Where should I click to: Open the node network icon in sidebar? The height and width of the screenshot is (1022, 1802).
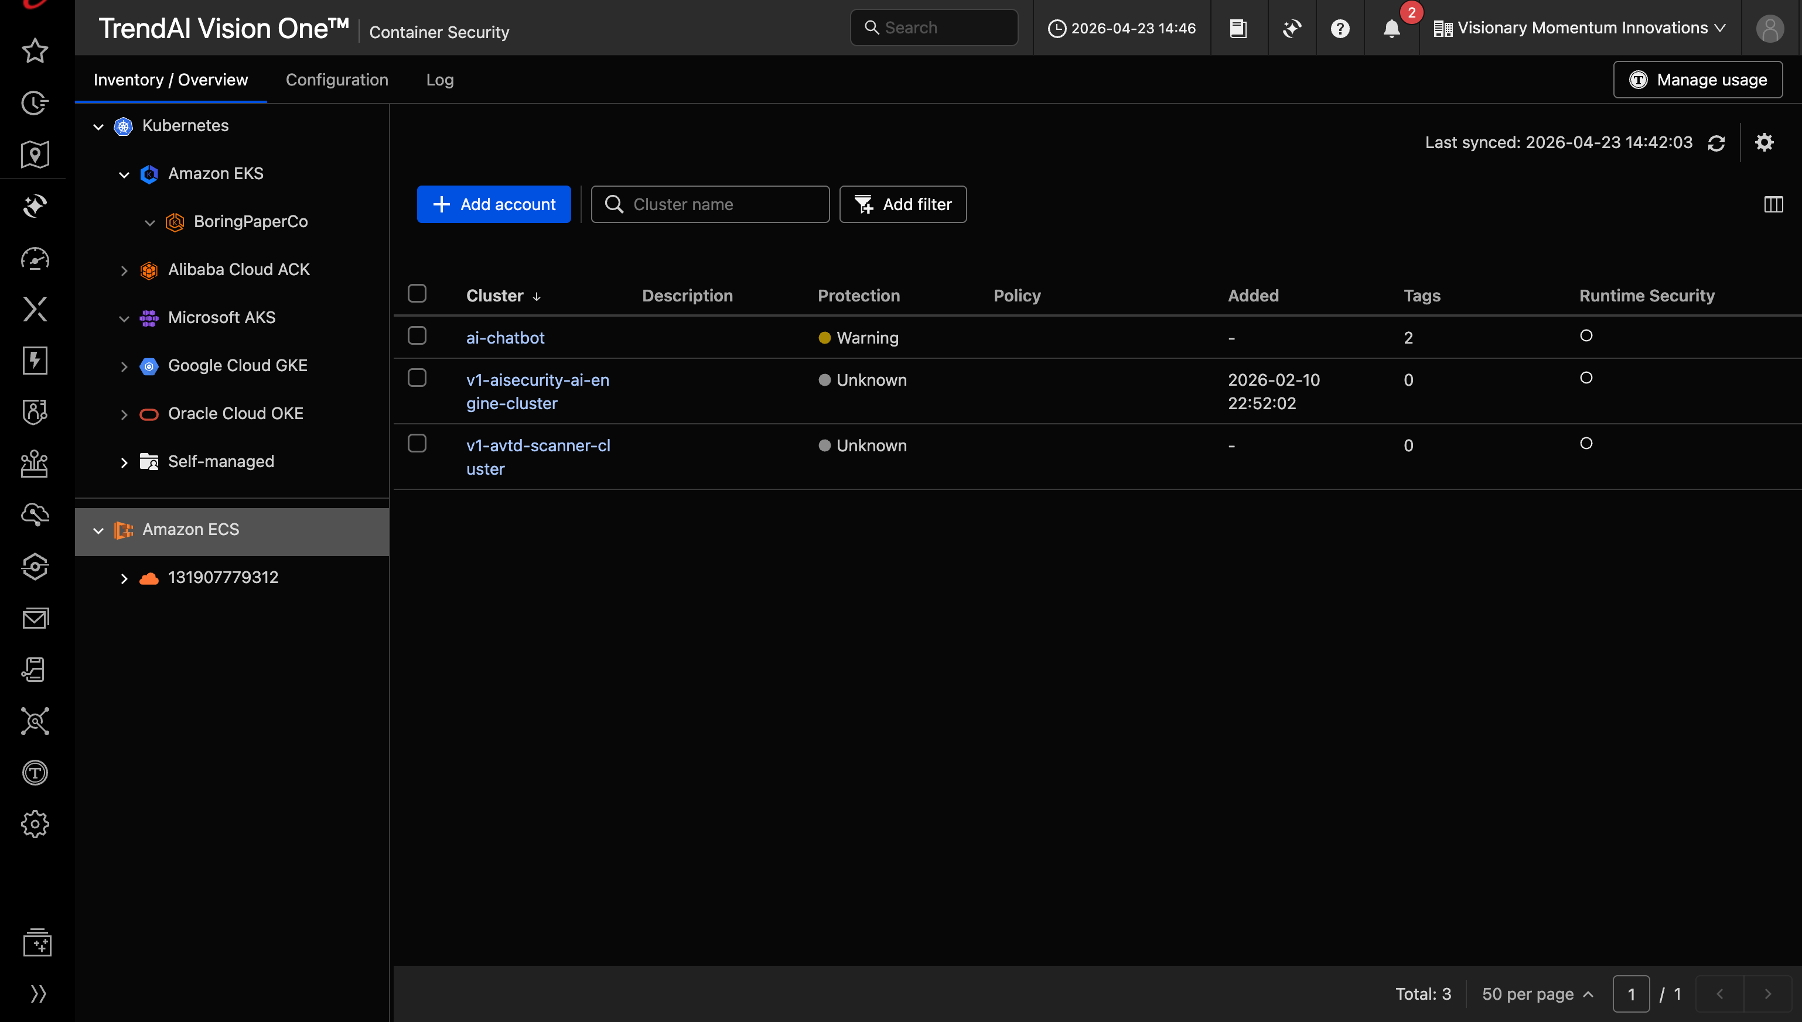click(35, 721)
